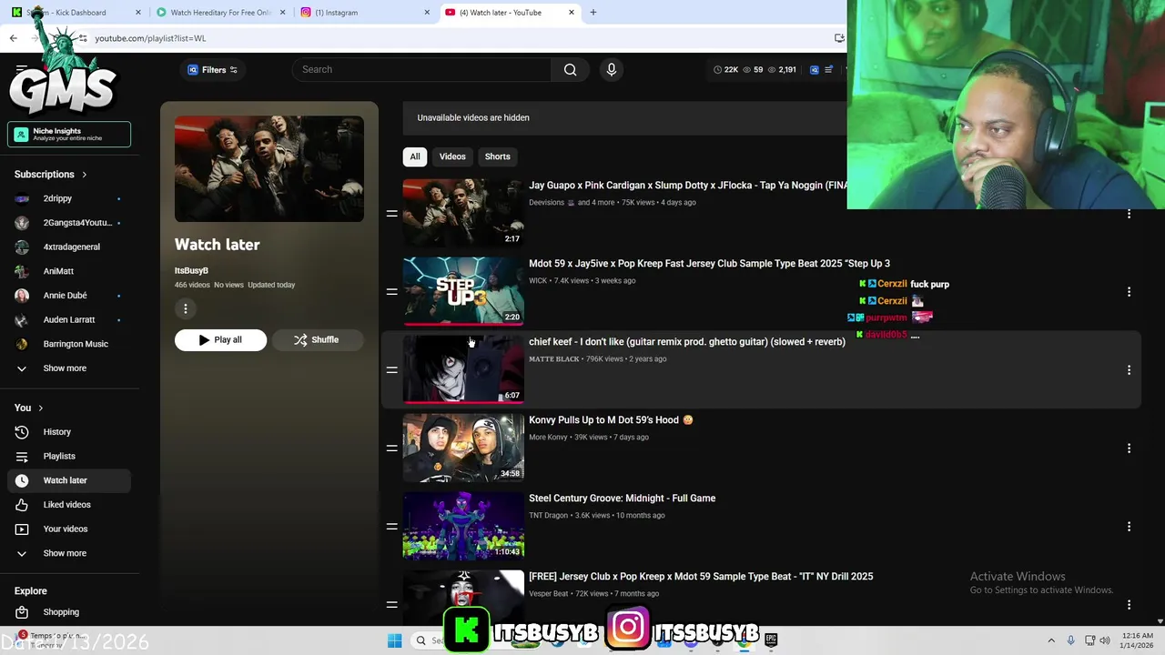Grab reorder handle for chief keef video

[391, 370]
